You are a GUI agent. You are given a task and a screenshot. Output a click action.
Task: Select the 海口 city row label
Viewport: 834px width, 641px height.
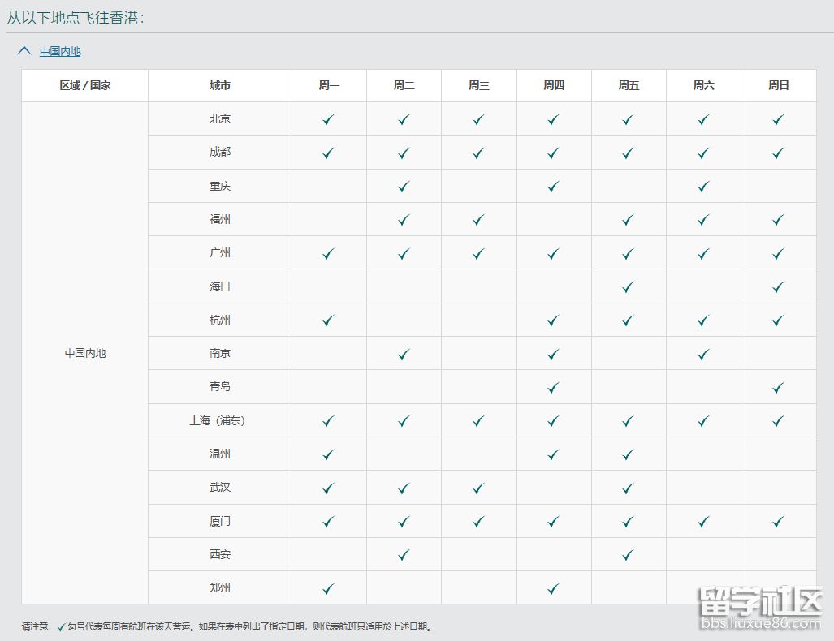point(220,286)
